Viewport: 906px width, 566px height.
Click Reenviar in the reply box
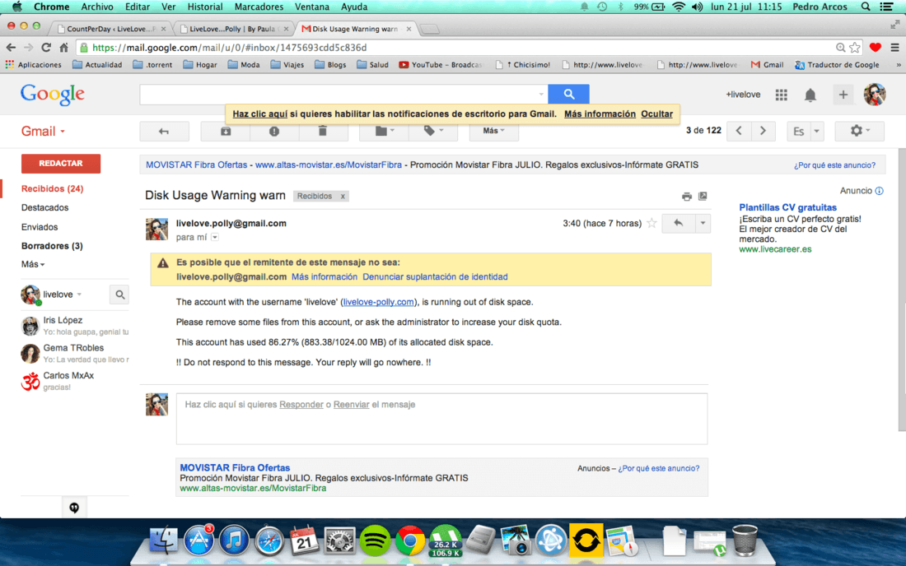(352, 405)
